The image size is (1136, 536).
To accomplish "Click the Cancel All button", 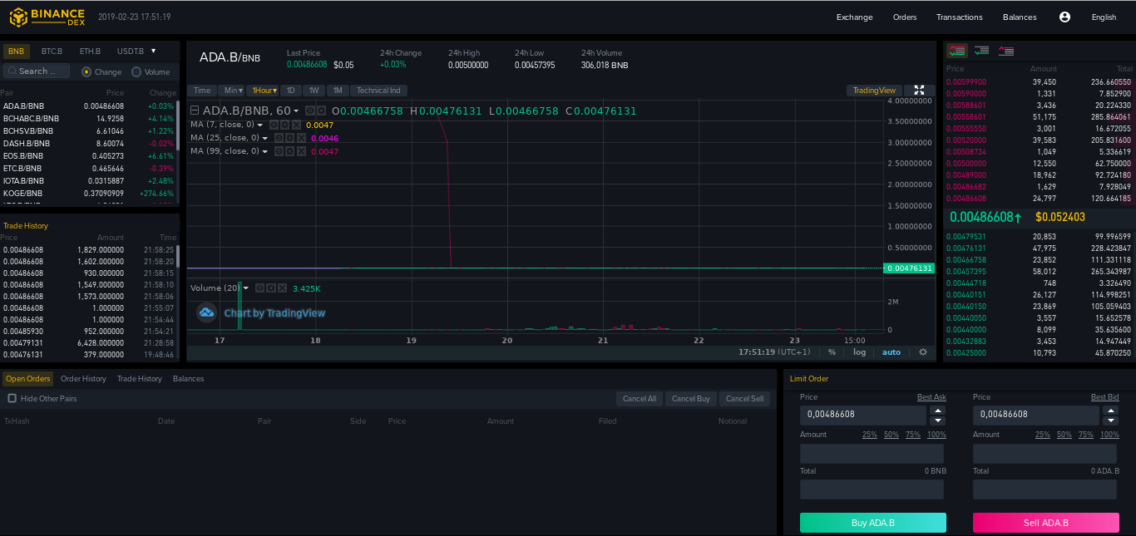I will click(x=640, y=399).
